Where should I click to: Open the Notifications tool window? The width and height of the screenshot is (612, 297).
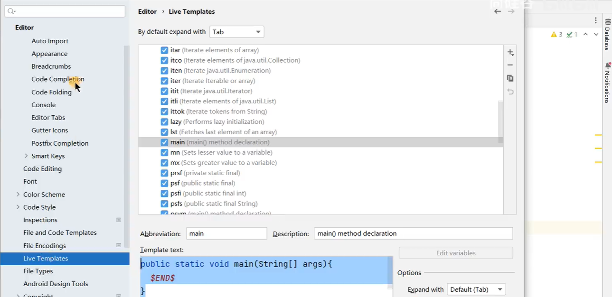pos(607,83)
